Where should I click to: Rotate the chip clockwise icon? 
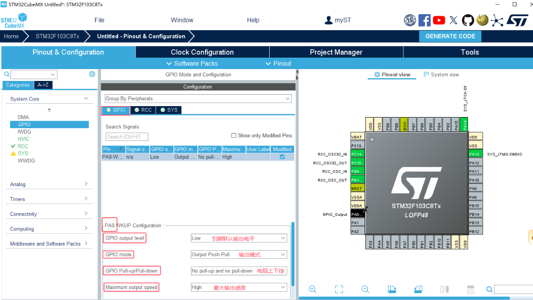coord(392,289)
